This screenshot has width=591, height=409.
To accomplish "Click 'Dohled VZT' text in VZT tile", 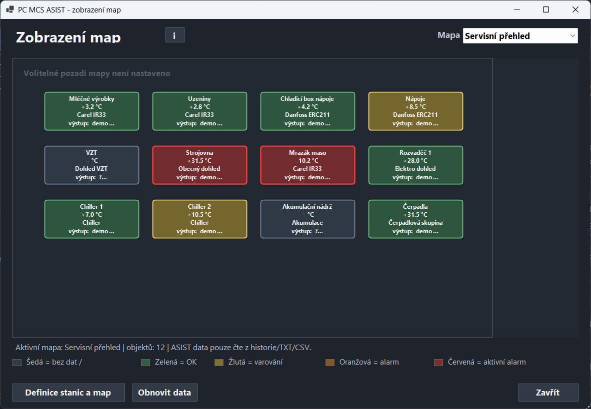I will coord(91,169).
